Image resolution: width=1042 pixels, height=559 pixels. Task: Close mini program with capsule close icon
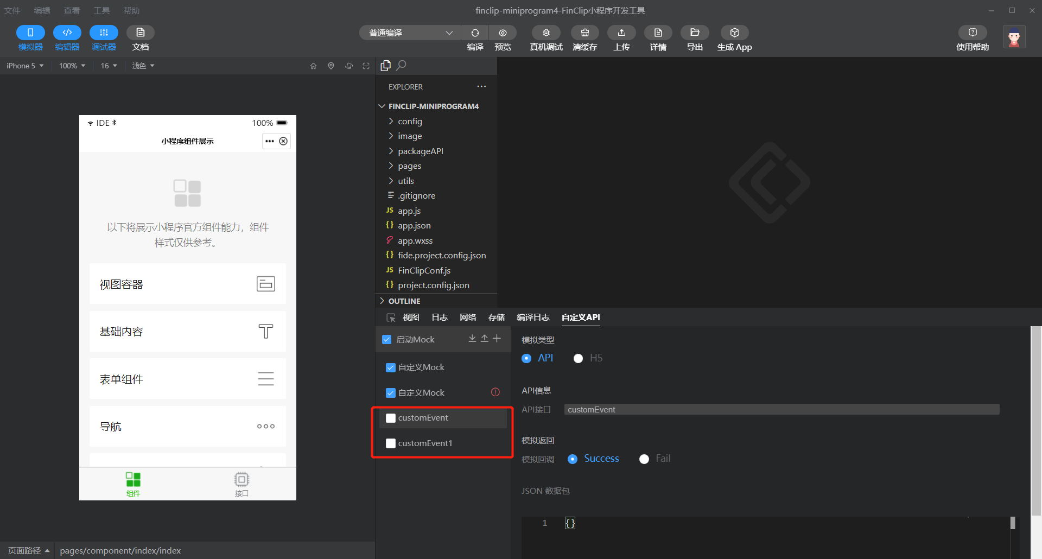click(x=283, y=141)
